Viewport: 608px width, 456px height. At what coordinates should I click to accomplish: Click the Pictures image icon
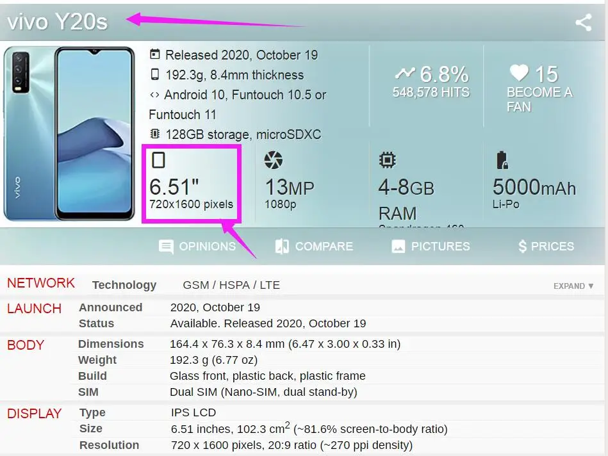(398, 246)
